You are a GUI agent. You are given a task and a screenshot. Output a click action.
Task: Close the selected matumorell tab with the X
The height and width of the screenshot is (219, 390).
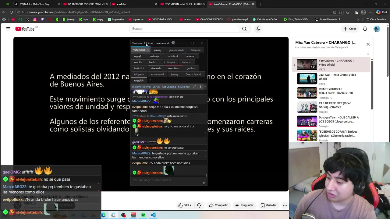[147, 50]
